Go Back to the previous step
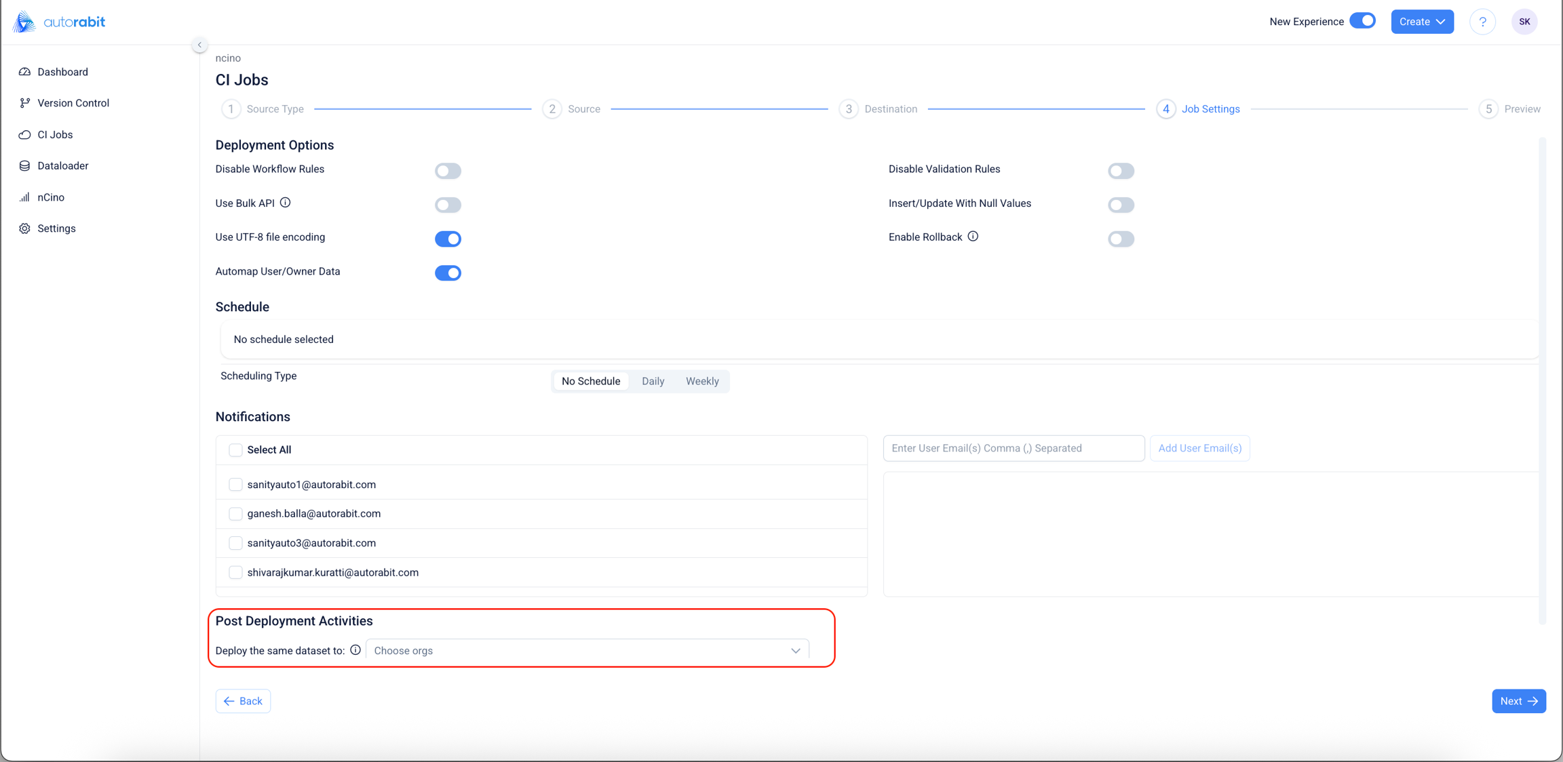1563x762 pixels. click(x=243, y=701)
